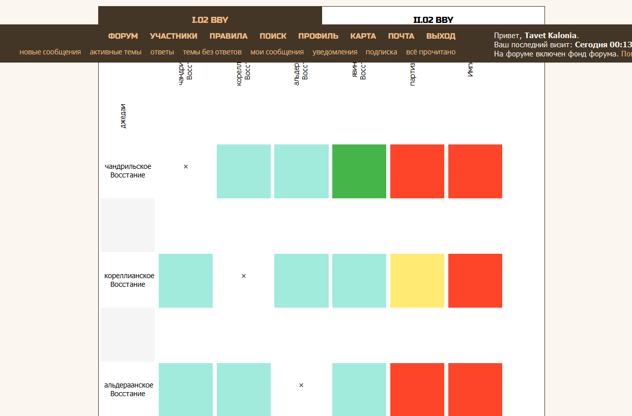Image resolution: width=632 pixels, height=416 pixels.
Task: Click the x mark in чандрильское Восстание row
Action: pos(186,167)
